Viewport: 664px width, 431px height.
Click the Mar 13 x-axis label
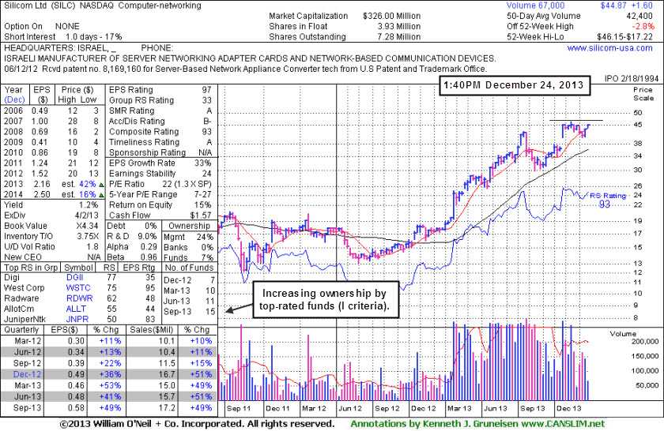pyautogui.click(x=459, y=408)
